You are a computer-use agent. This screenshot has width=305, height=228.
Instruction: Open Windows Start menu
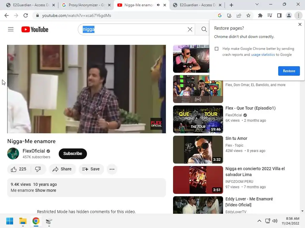point(10,221)
